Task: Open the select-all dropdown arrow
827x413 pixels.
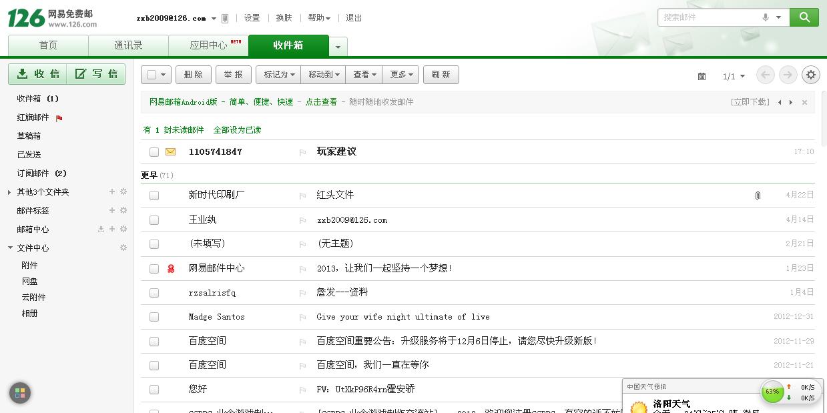Action: click(164, 75)
